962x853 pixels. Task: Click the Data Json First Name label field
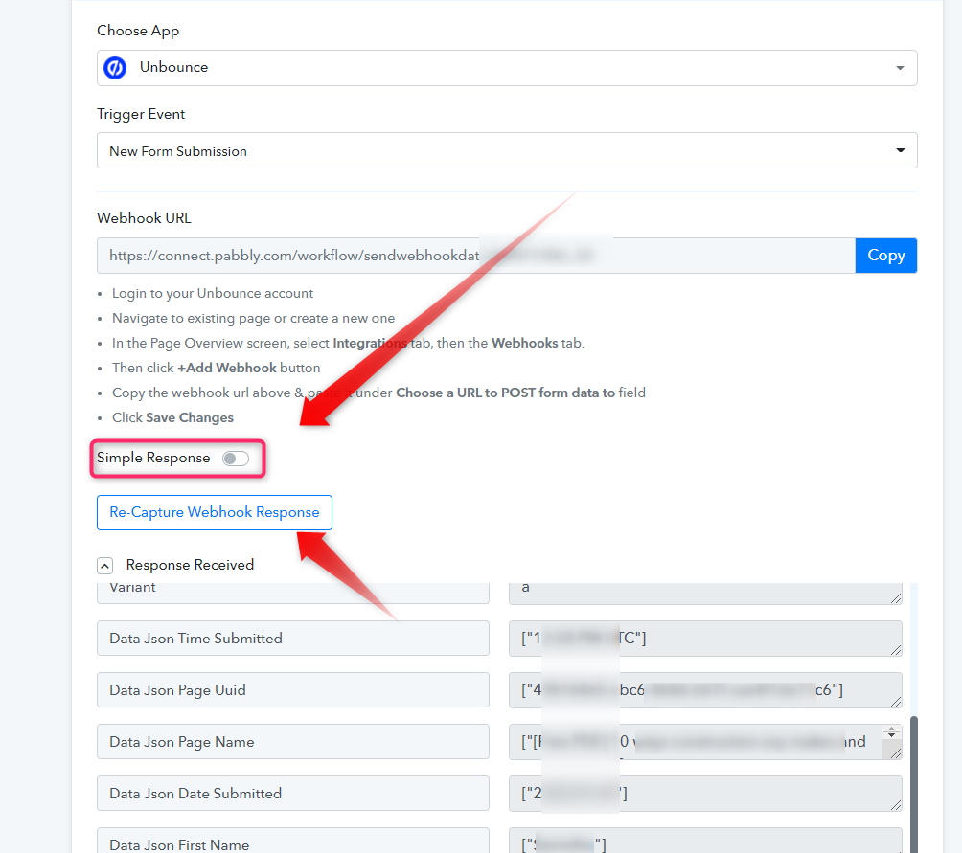(x=292, y=841)
